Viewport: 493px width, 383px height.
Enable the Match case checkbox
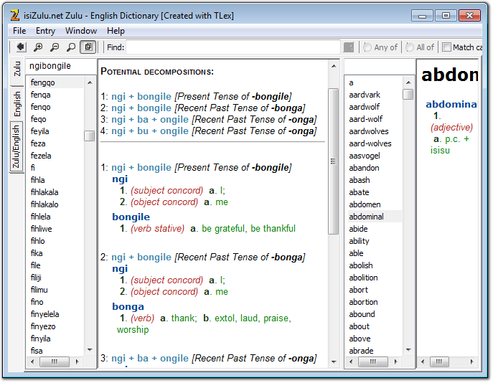[x=446, y=47]
